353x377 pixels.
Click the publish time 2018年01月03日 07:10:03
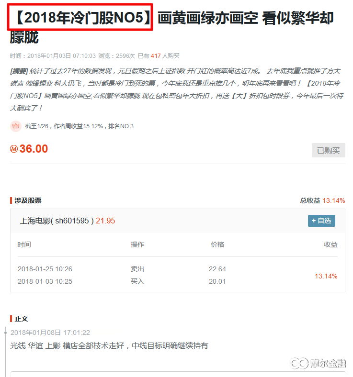[x=61, y=56]
